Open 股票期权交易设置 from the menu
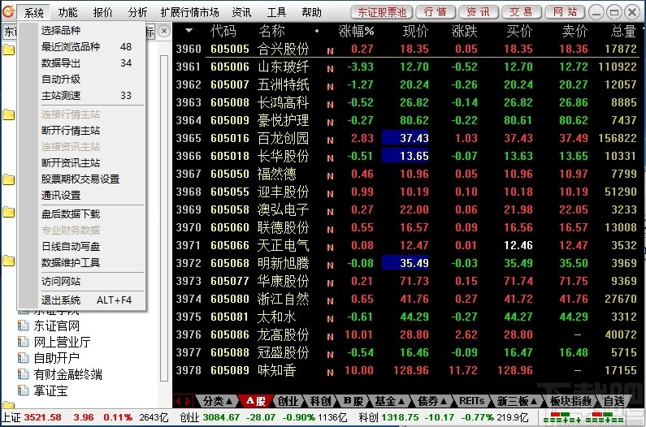This screenshot has width=646, height=427. (81, 179)
